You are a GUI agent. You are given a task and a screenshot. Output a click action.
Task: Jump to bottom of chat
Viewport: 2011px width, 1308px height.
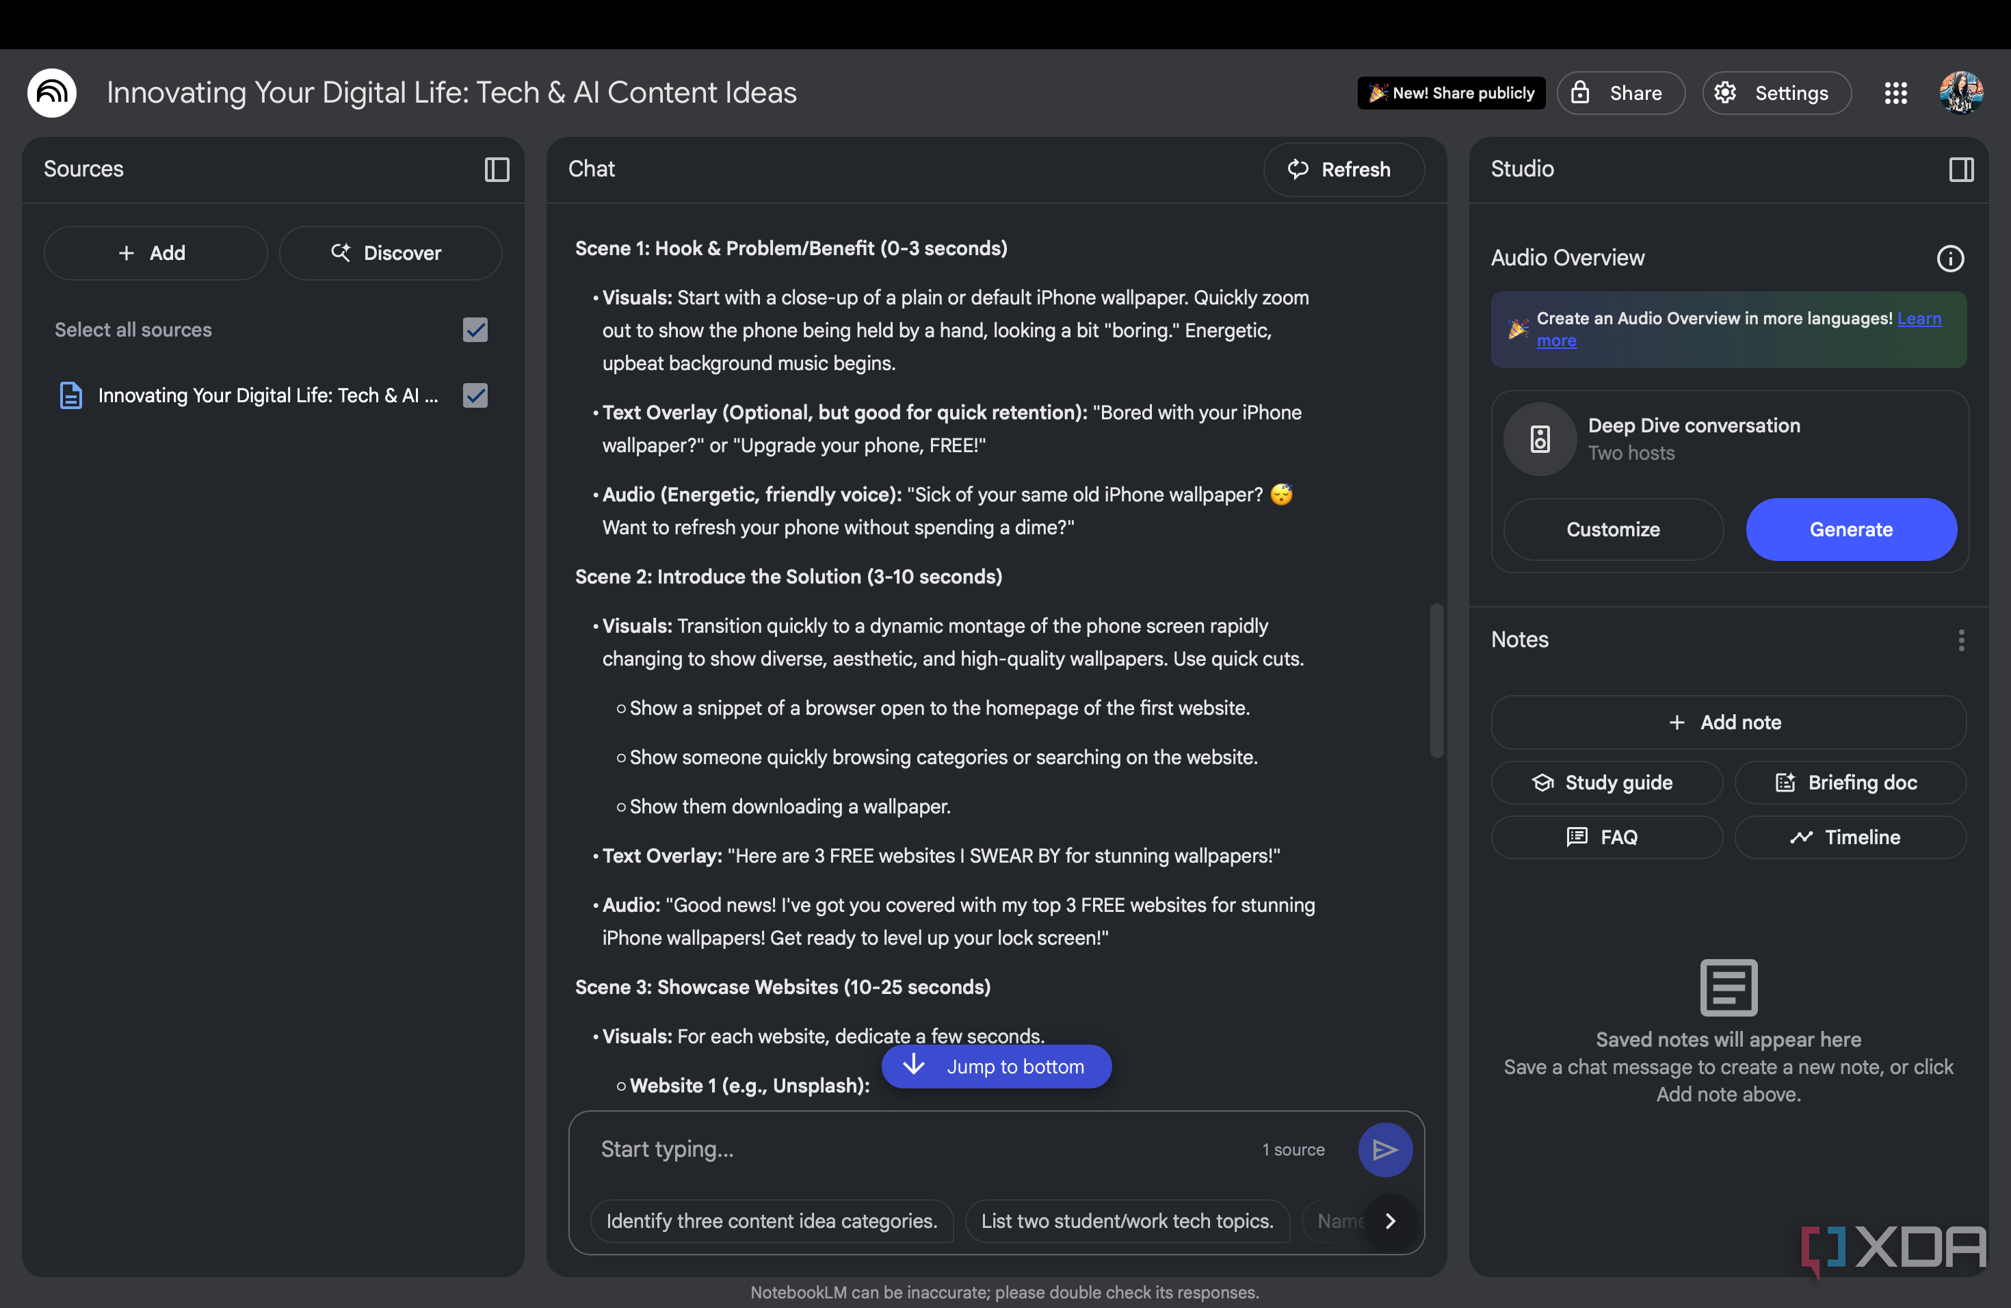point(996,1067)
